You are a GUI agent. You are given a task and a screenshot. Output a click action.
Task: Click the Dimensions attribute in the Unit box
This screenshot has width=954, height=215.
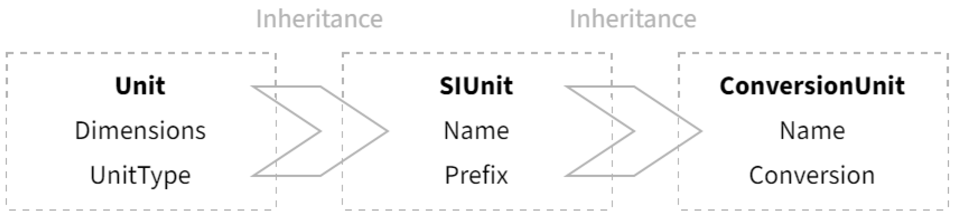tap(140, 131)
